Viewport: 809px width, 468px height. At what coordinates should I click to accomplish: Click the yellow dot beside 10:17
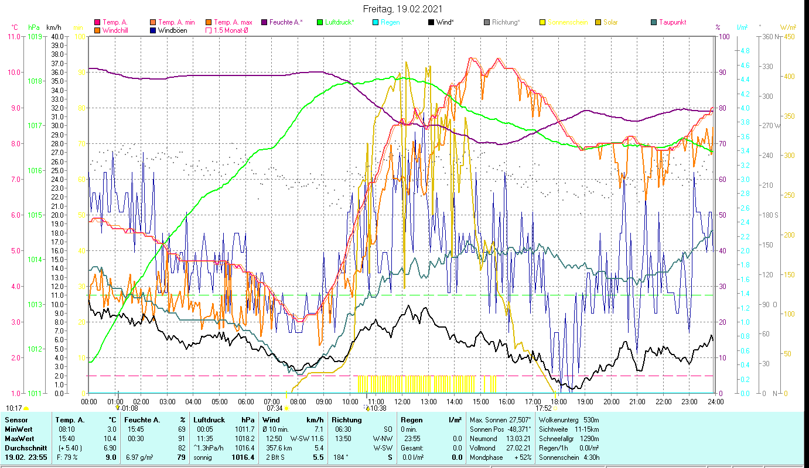26,408
